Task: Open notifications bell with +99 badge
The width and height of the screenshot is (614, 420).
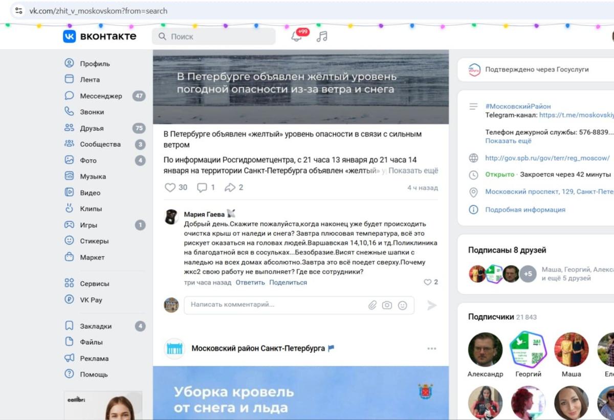Action: 297,36
